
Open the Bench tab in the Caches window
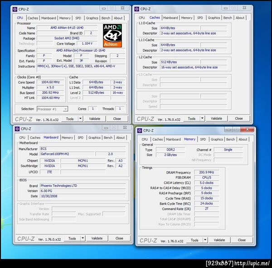tap(228, 18)
